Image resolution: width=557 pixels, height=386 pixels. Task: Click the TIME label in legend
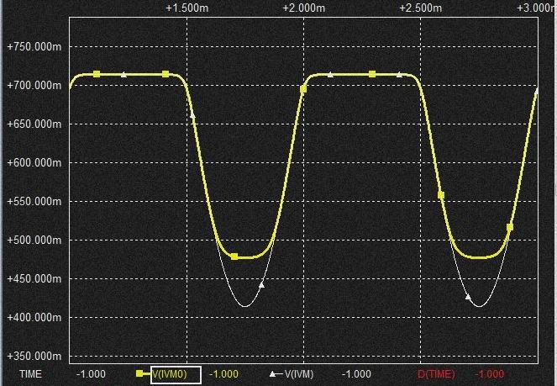click(x=31, y=374)
